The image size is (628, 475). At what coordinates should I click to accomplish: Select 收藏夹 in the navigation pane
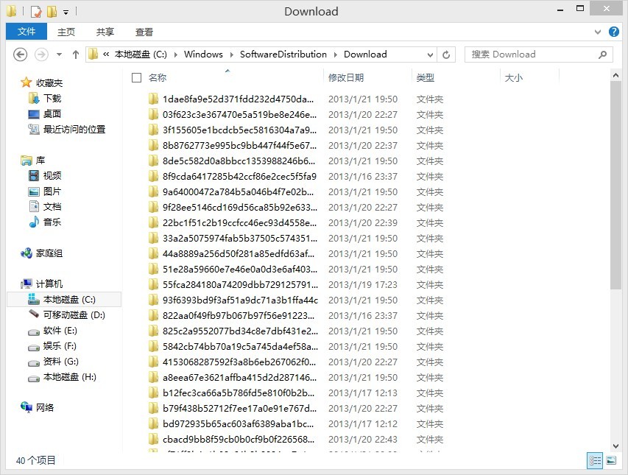pos(49,83)
